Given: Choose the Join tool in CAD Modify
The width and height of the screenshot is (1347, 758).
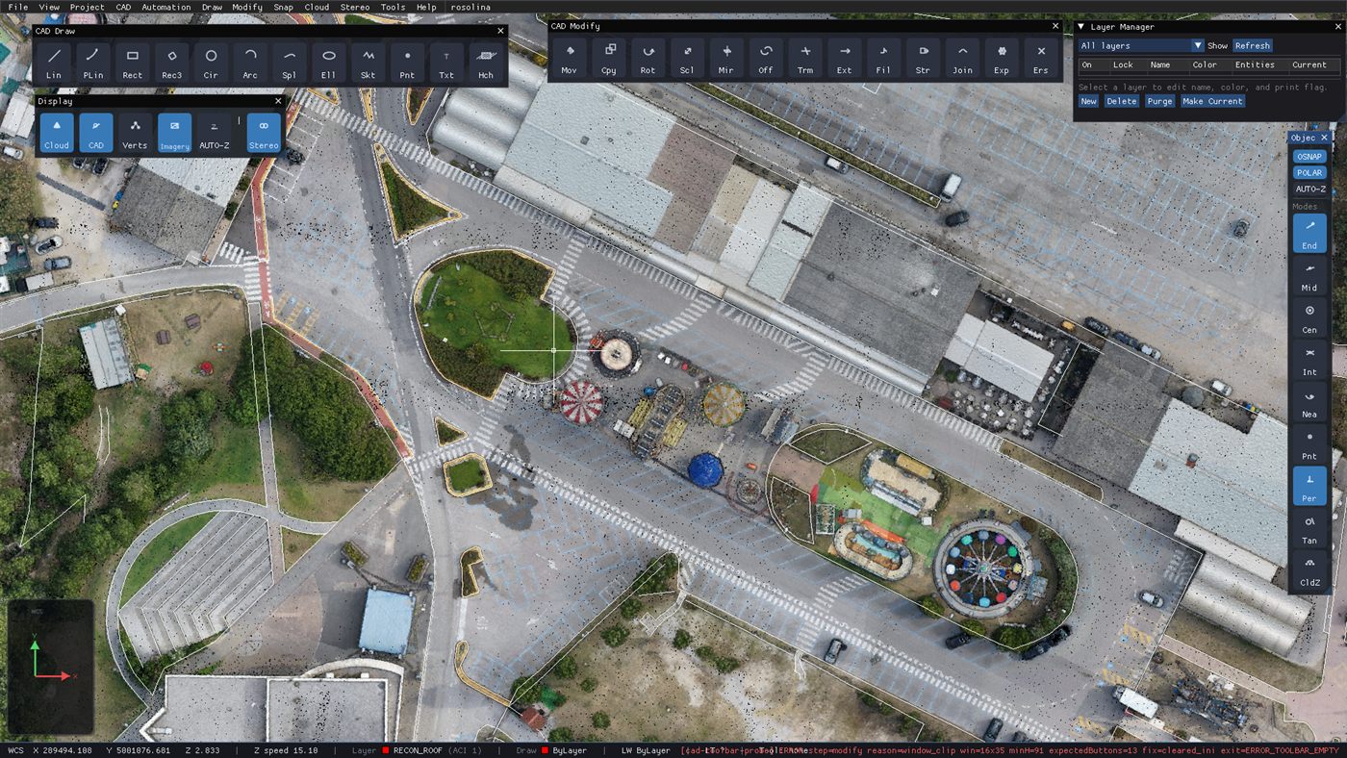Looking at the screenshot, I should coord(963,58).
